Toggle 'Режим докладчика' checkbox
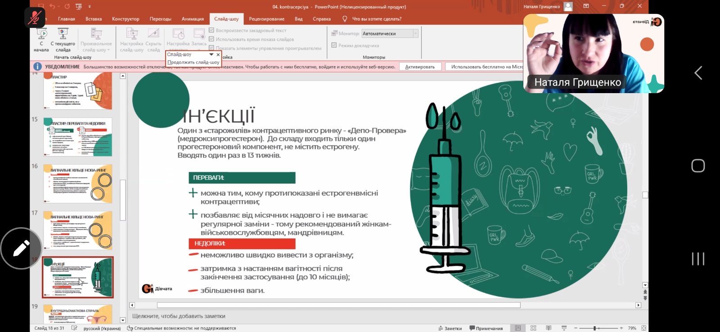This screenshot has width=720, height=332. (x=334, y=45)
